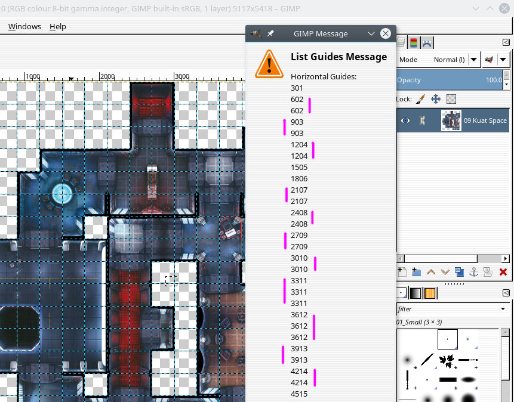Click the List Guides Message heading
The width and height of the screenshot is (514, 402).
click(338, 57)
